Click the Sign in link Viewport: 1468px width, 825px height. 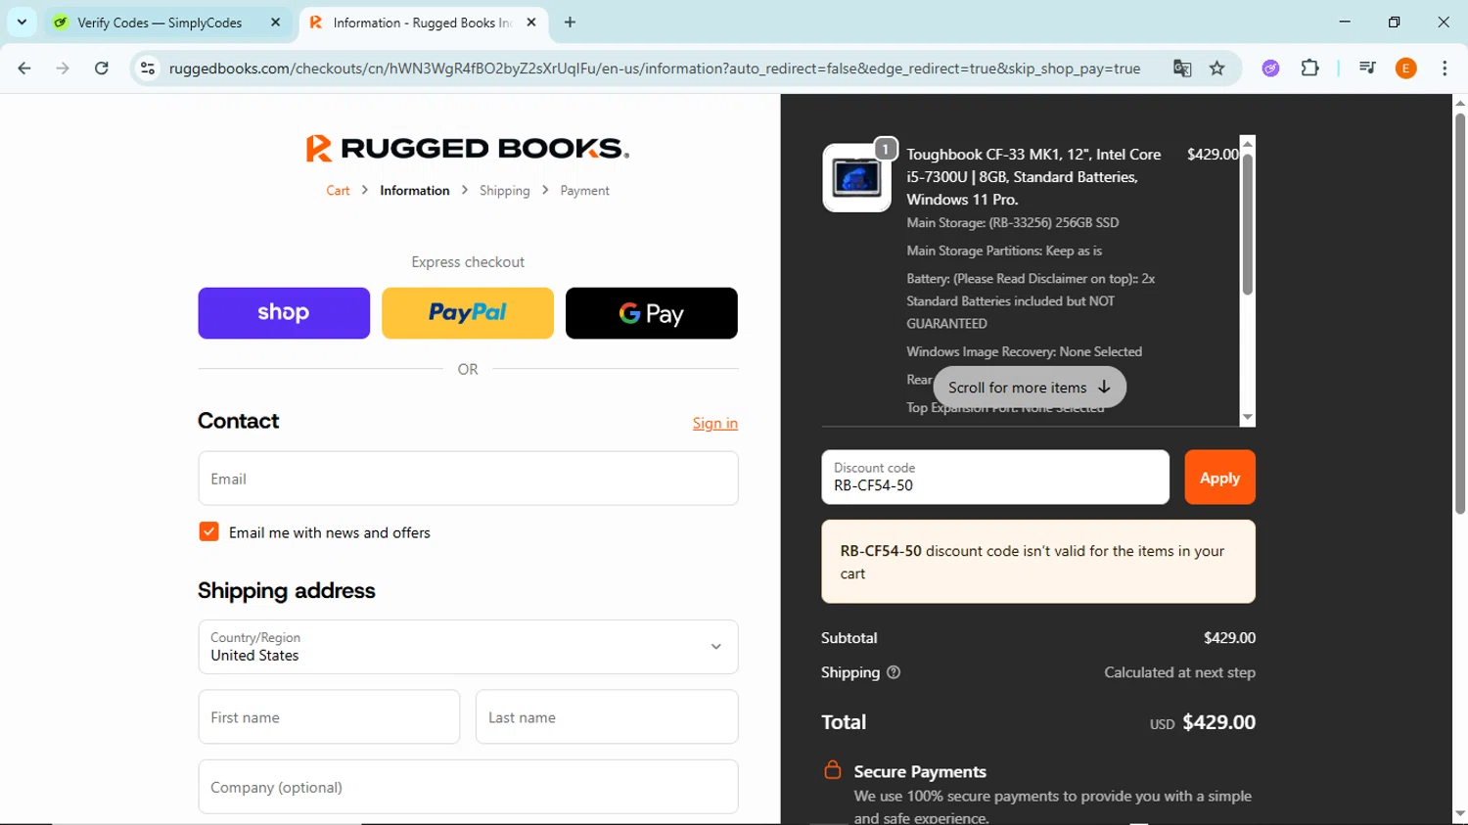tap(715, 423)
